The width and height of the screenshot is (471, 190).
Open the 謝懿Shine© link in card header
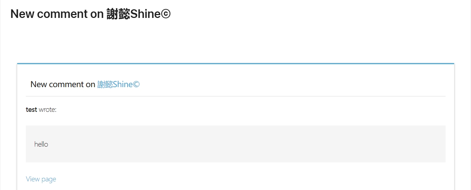118,84
